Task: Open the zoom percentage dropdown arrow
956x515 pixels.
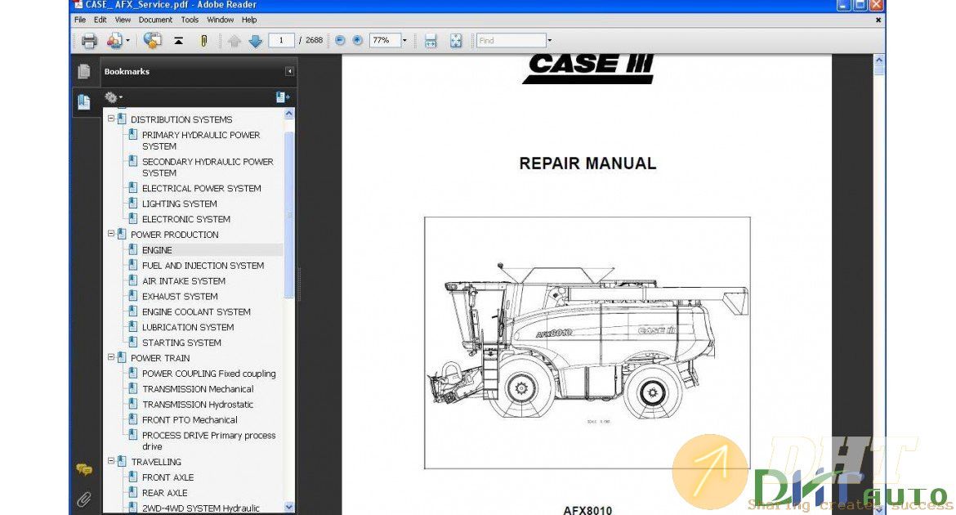Action: point(404,40)
